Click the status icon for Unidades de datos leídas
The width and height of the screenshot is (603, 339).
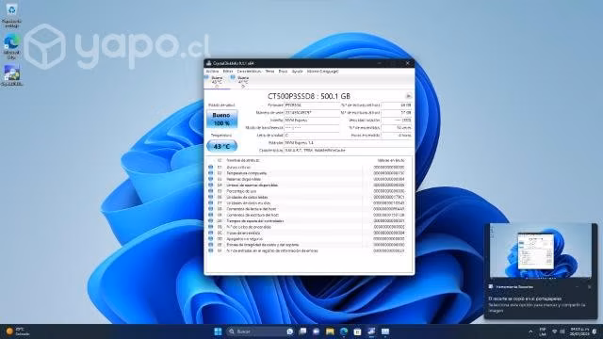coord(210,197)
